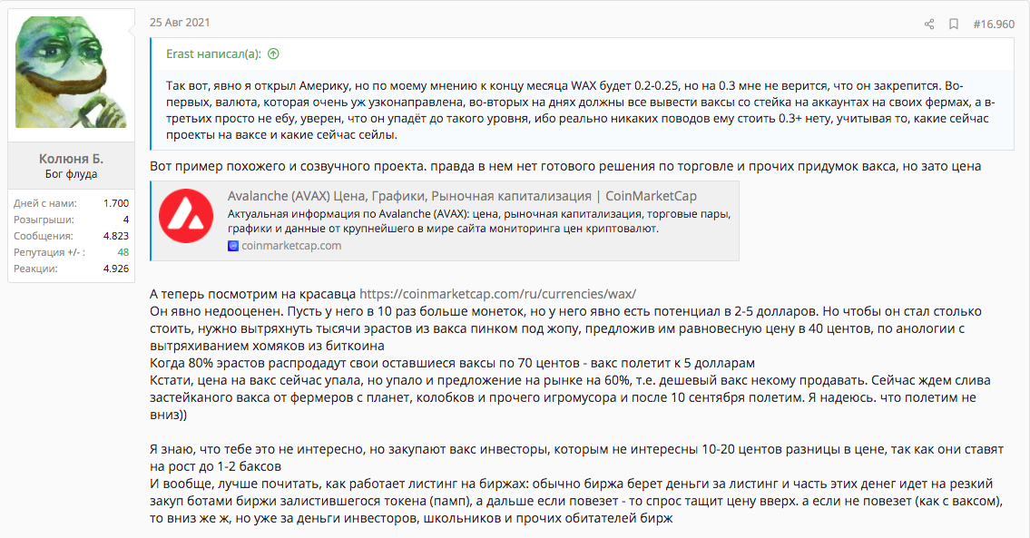
Task: Click the Бог флуда user title
Action: coord(71,174)
